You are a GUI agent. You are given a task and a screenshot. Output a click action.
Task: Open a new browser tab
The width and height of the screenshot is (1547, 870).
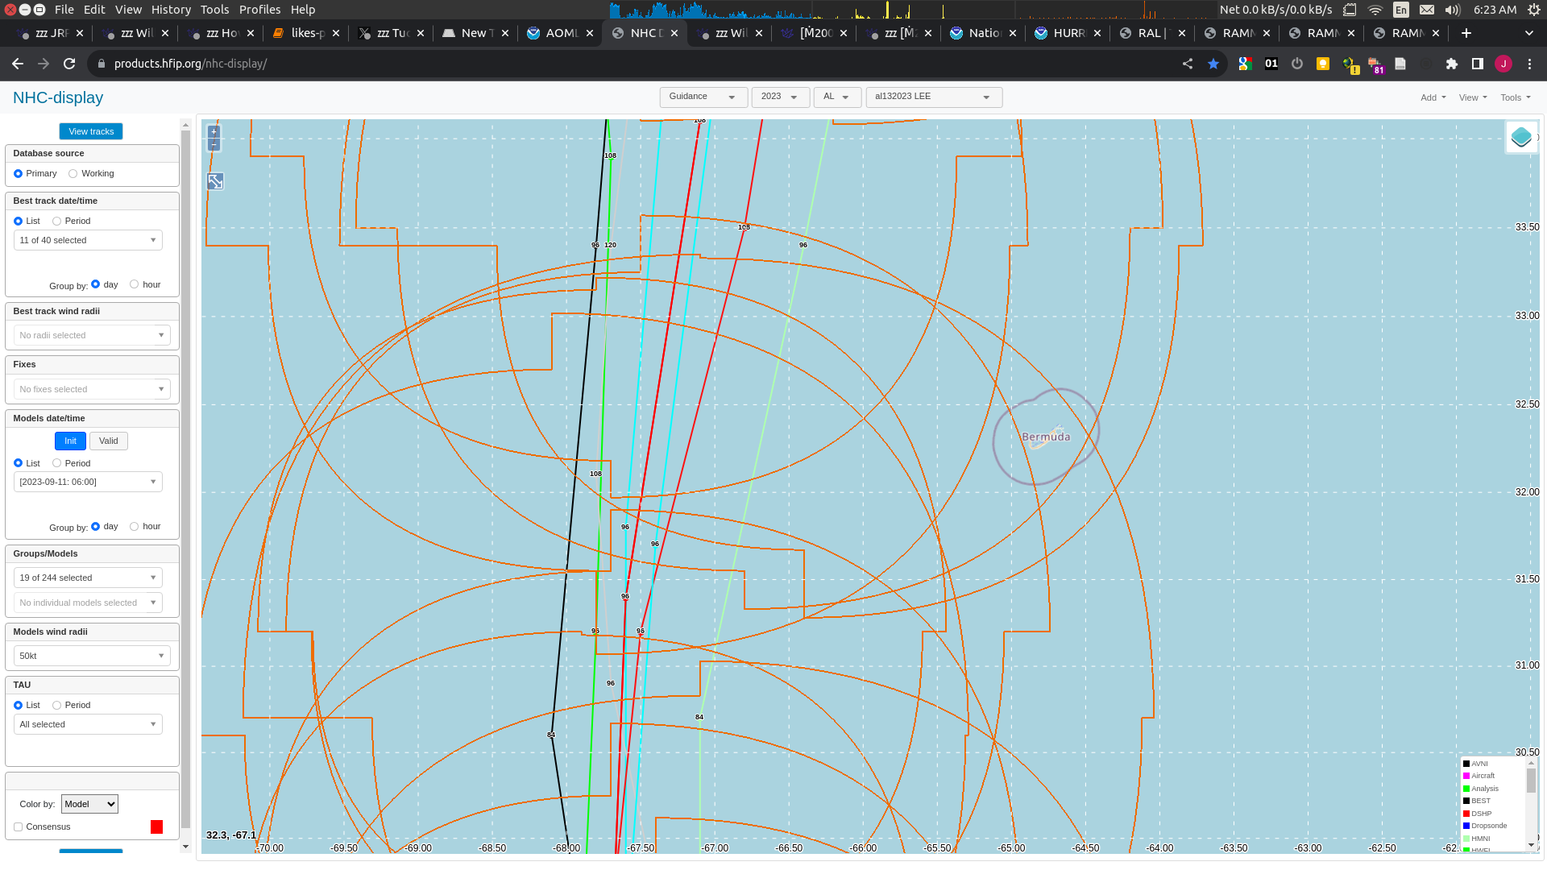pyautogui.click(x=1466, y=33)
